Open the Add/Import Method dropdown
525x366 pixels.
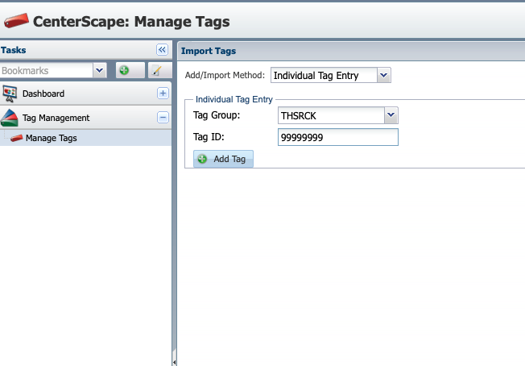coord(384,75)
